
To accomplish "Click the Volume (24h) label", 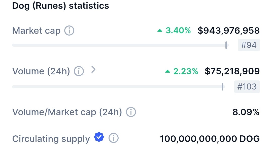I will coord(41,71).
